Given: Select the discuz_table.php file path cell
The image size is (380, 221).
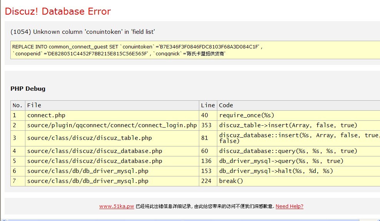Looking at the screenshot, I should coord(89,138).
